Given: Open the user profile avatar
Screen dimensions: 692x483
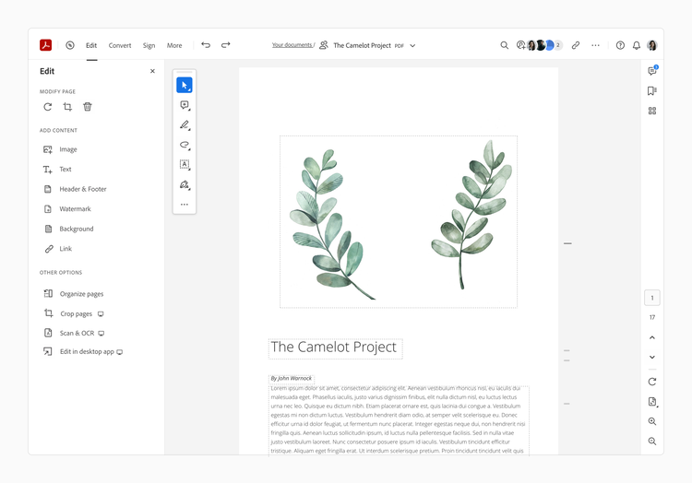Looking at the screenshot, I should pos(652,45).
